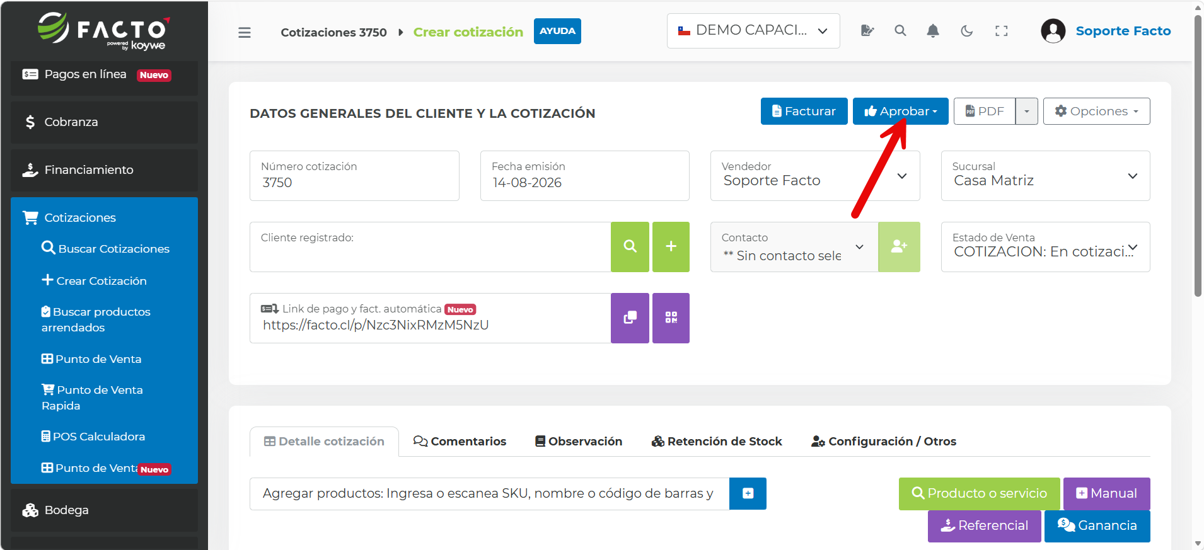Open the Cobranza sidebar section
The image size is (1204, 550).
(104, 122)
